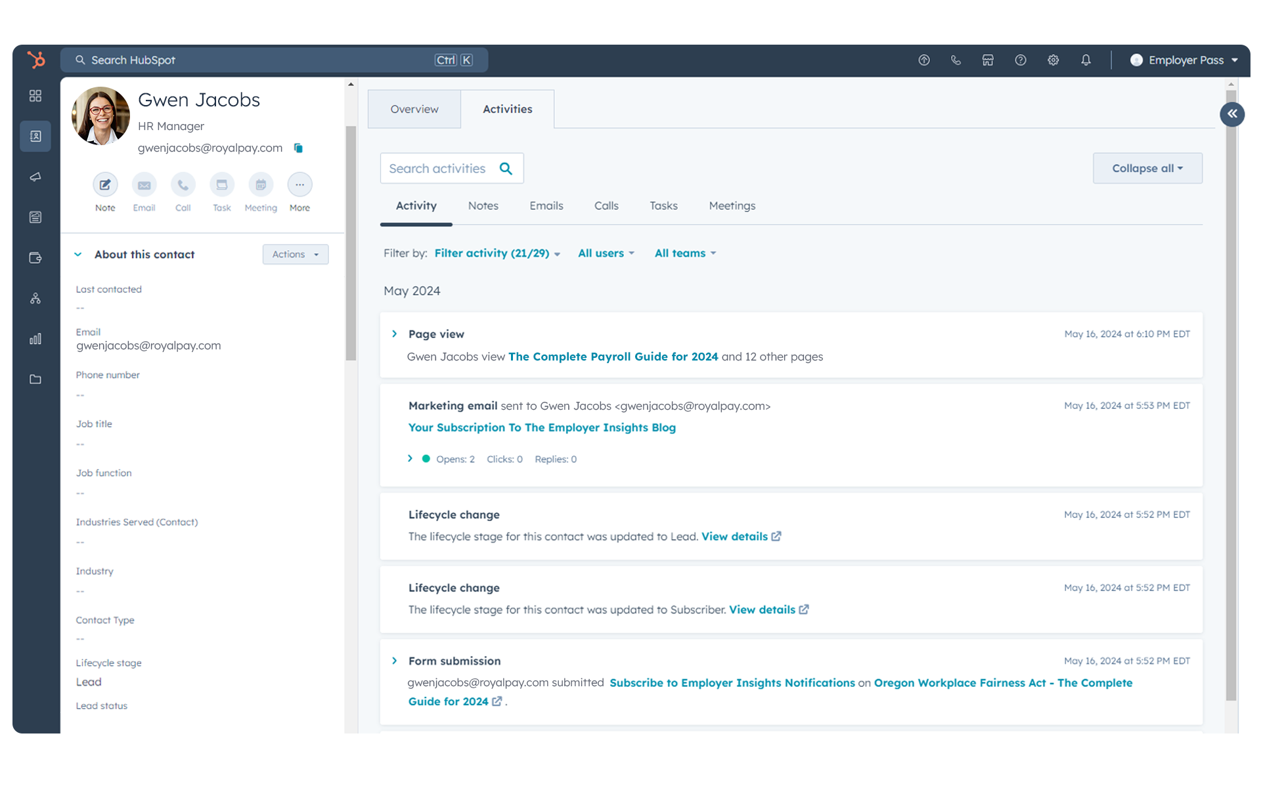This screenshot has height=788, width=1261.
Task: Open the Commerce wallet sidebar icon
Action: pos(35,258)
